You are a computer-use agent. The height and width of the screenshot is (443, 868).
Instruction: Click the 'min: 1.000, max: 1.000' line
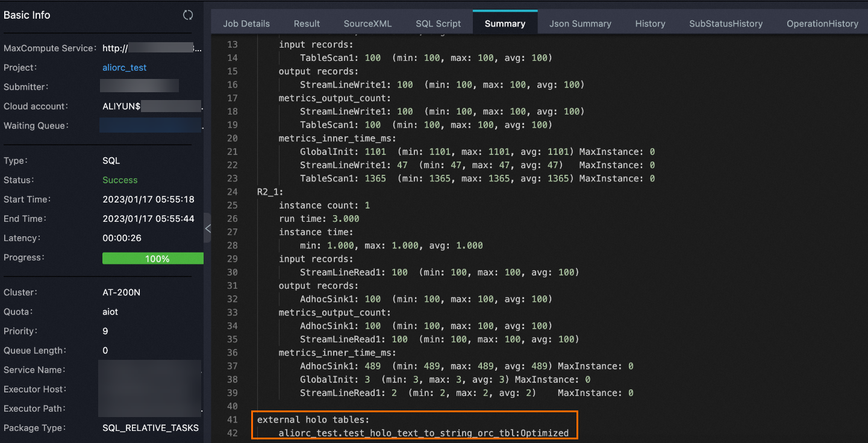[392, 245]
